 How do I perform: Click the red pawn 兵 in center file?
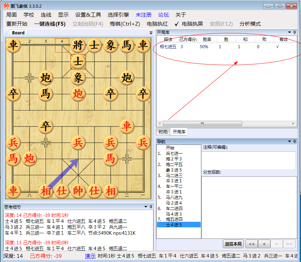point(78,142)
